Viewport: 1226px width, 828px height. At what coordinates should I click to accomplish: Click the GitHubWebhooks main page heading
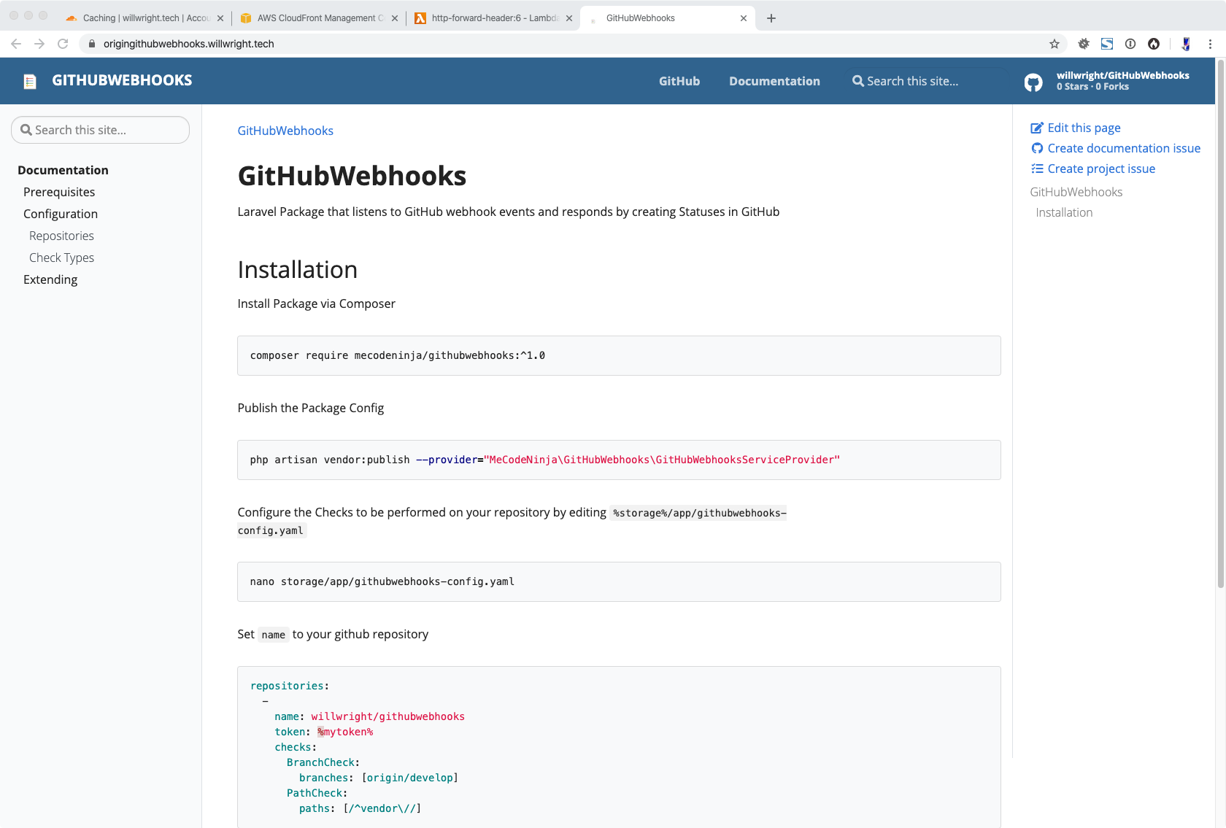click(x=352, y=176)
